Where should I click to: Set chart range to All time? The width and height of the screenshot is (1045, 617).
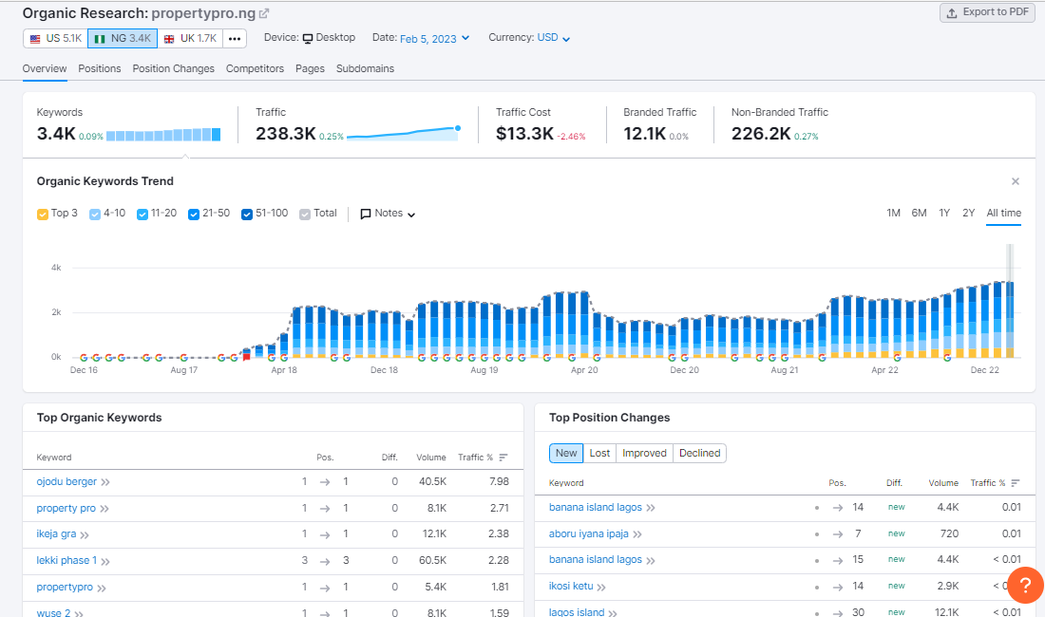click(1004, 213)
